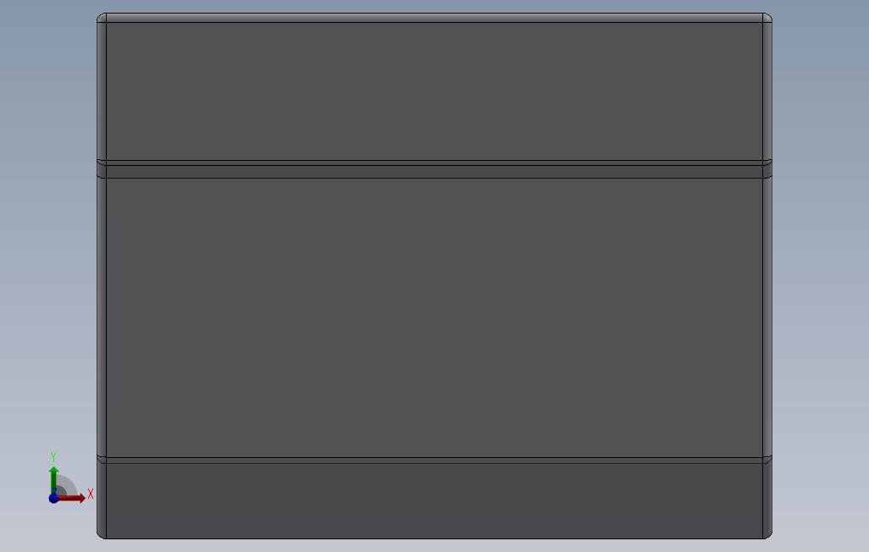Select the large middle face of model
Screen dimensions: 869x552
click(x=434, y=317)
